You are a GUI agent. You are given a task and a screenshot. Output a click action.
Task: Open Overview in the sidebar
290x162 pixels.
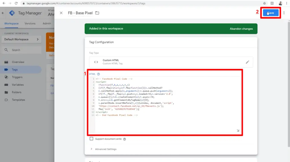point(18,62)
